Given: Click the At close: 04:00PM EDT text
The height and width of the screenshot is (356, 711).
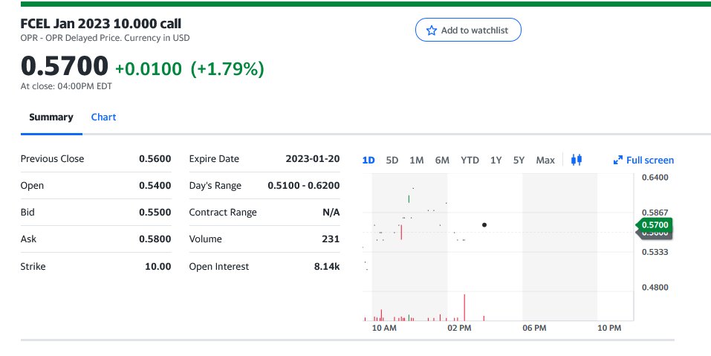Looking at the screenshot, I should [x=66, y=86].
